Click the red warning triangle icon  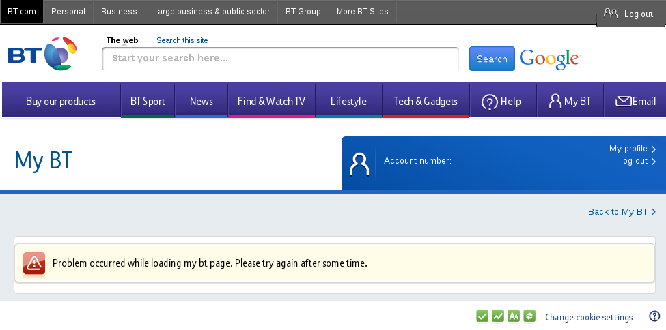click(x=34, y=264)
